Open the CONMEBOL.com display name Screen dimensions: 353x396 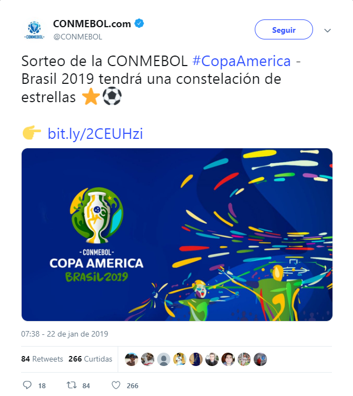point(92,24)
